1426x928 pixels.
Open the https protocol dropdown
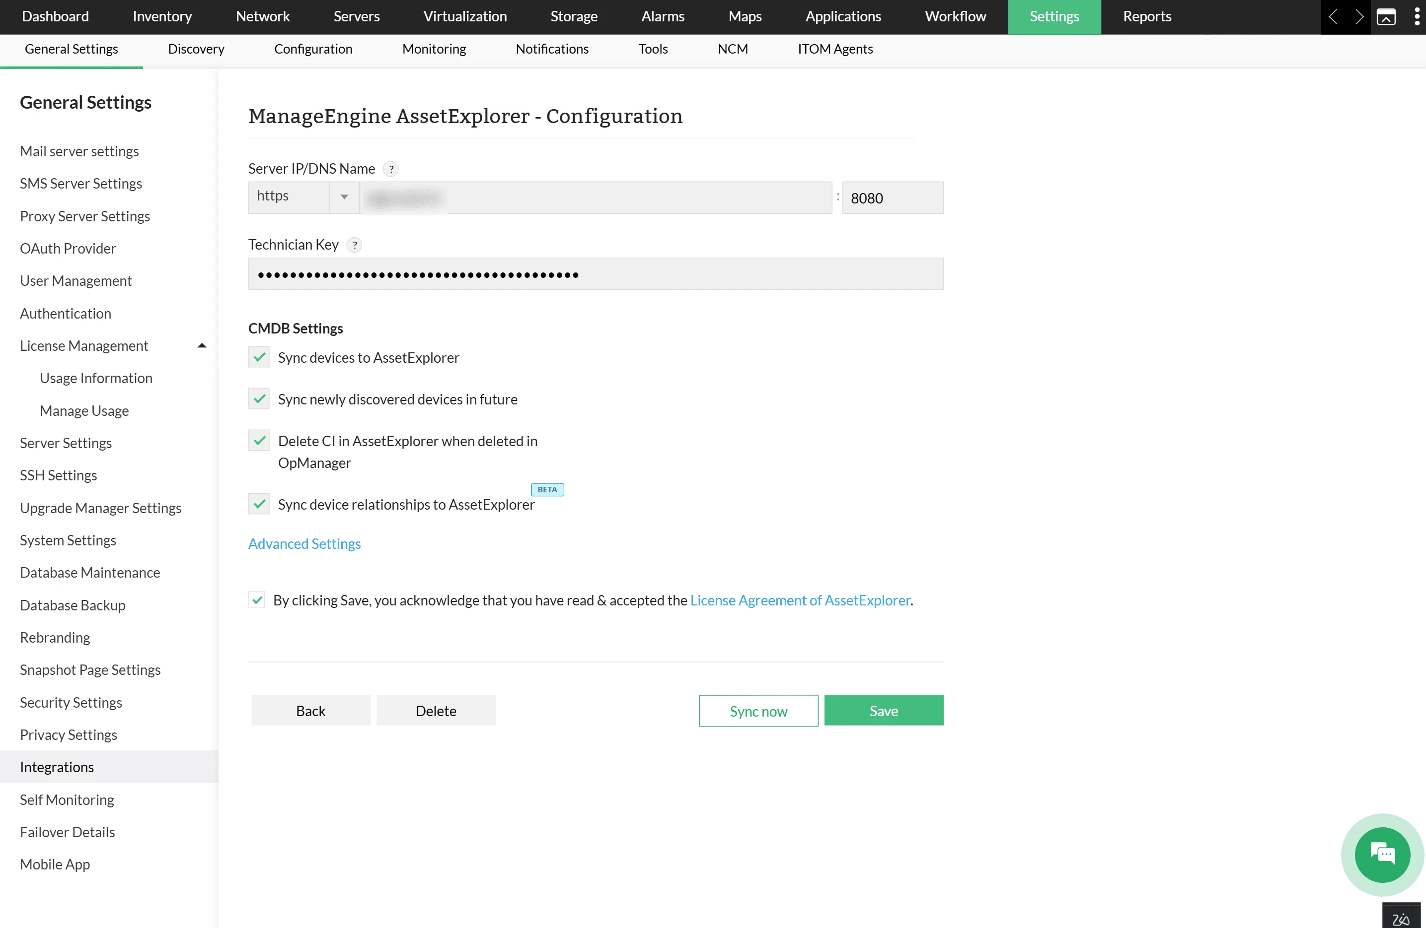pyautogui.click(x=304, y=197)
